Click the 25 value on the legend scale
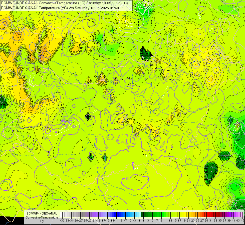 tap(197, 220)
